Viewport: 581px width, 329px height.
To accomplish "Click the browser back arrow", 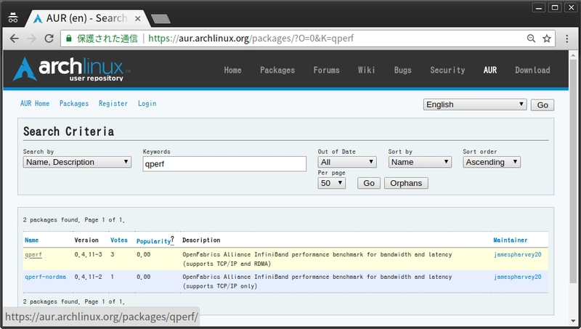I will tap(14, 38).
